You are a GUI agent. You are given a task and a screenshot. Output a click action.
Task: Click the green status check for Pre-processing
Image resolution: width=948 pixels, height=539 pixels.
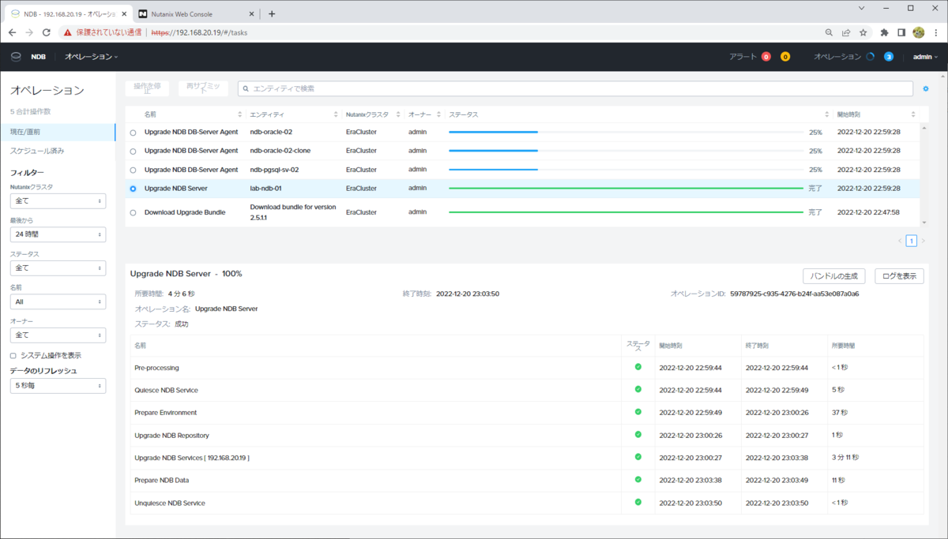click(638, 367)
